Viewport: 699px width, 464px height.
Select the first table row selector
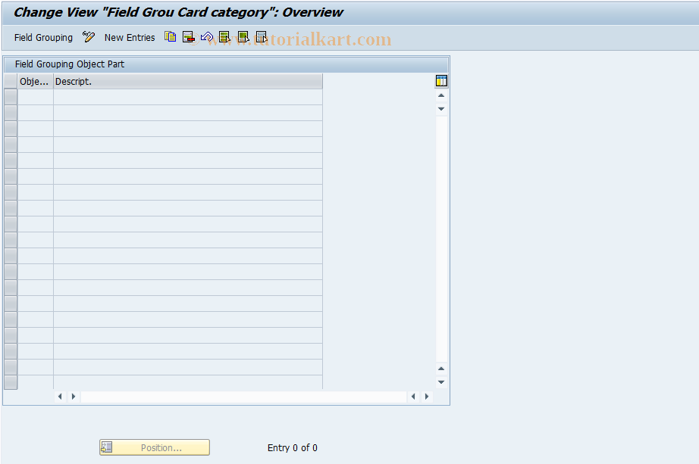[11, 97]
